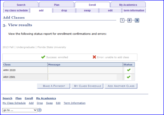Image resolution: width=164 pixels, height=115 pixels.
Task: Click step 2 progress indicator icon
Action: pos(129,20)
